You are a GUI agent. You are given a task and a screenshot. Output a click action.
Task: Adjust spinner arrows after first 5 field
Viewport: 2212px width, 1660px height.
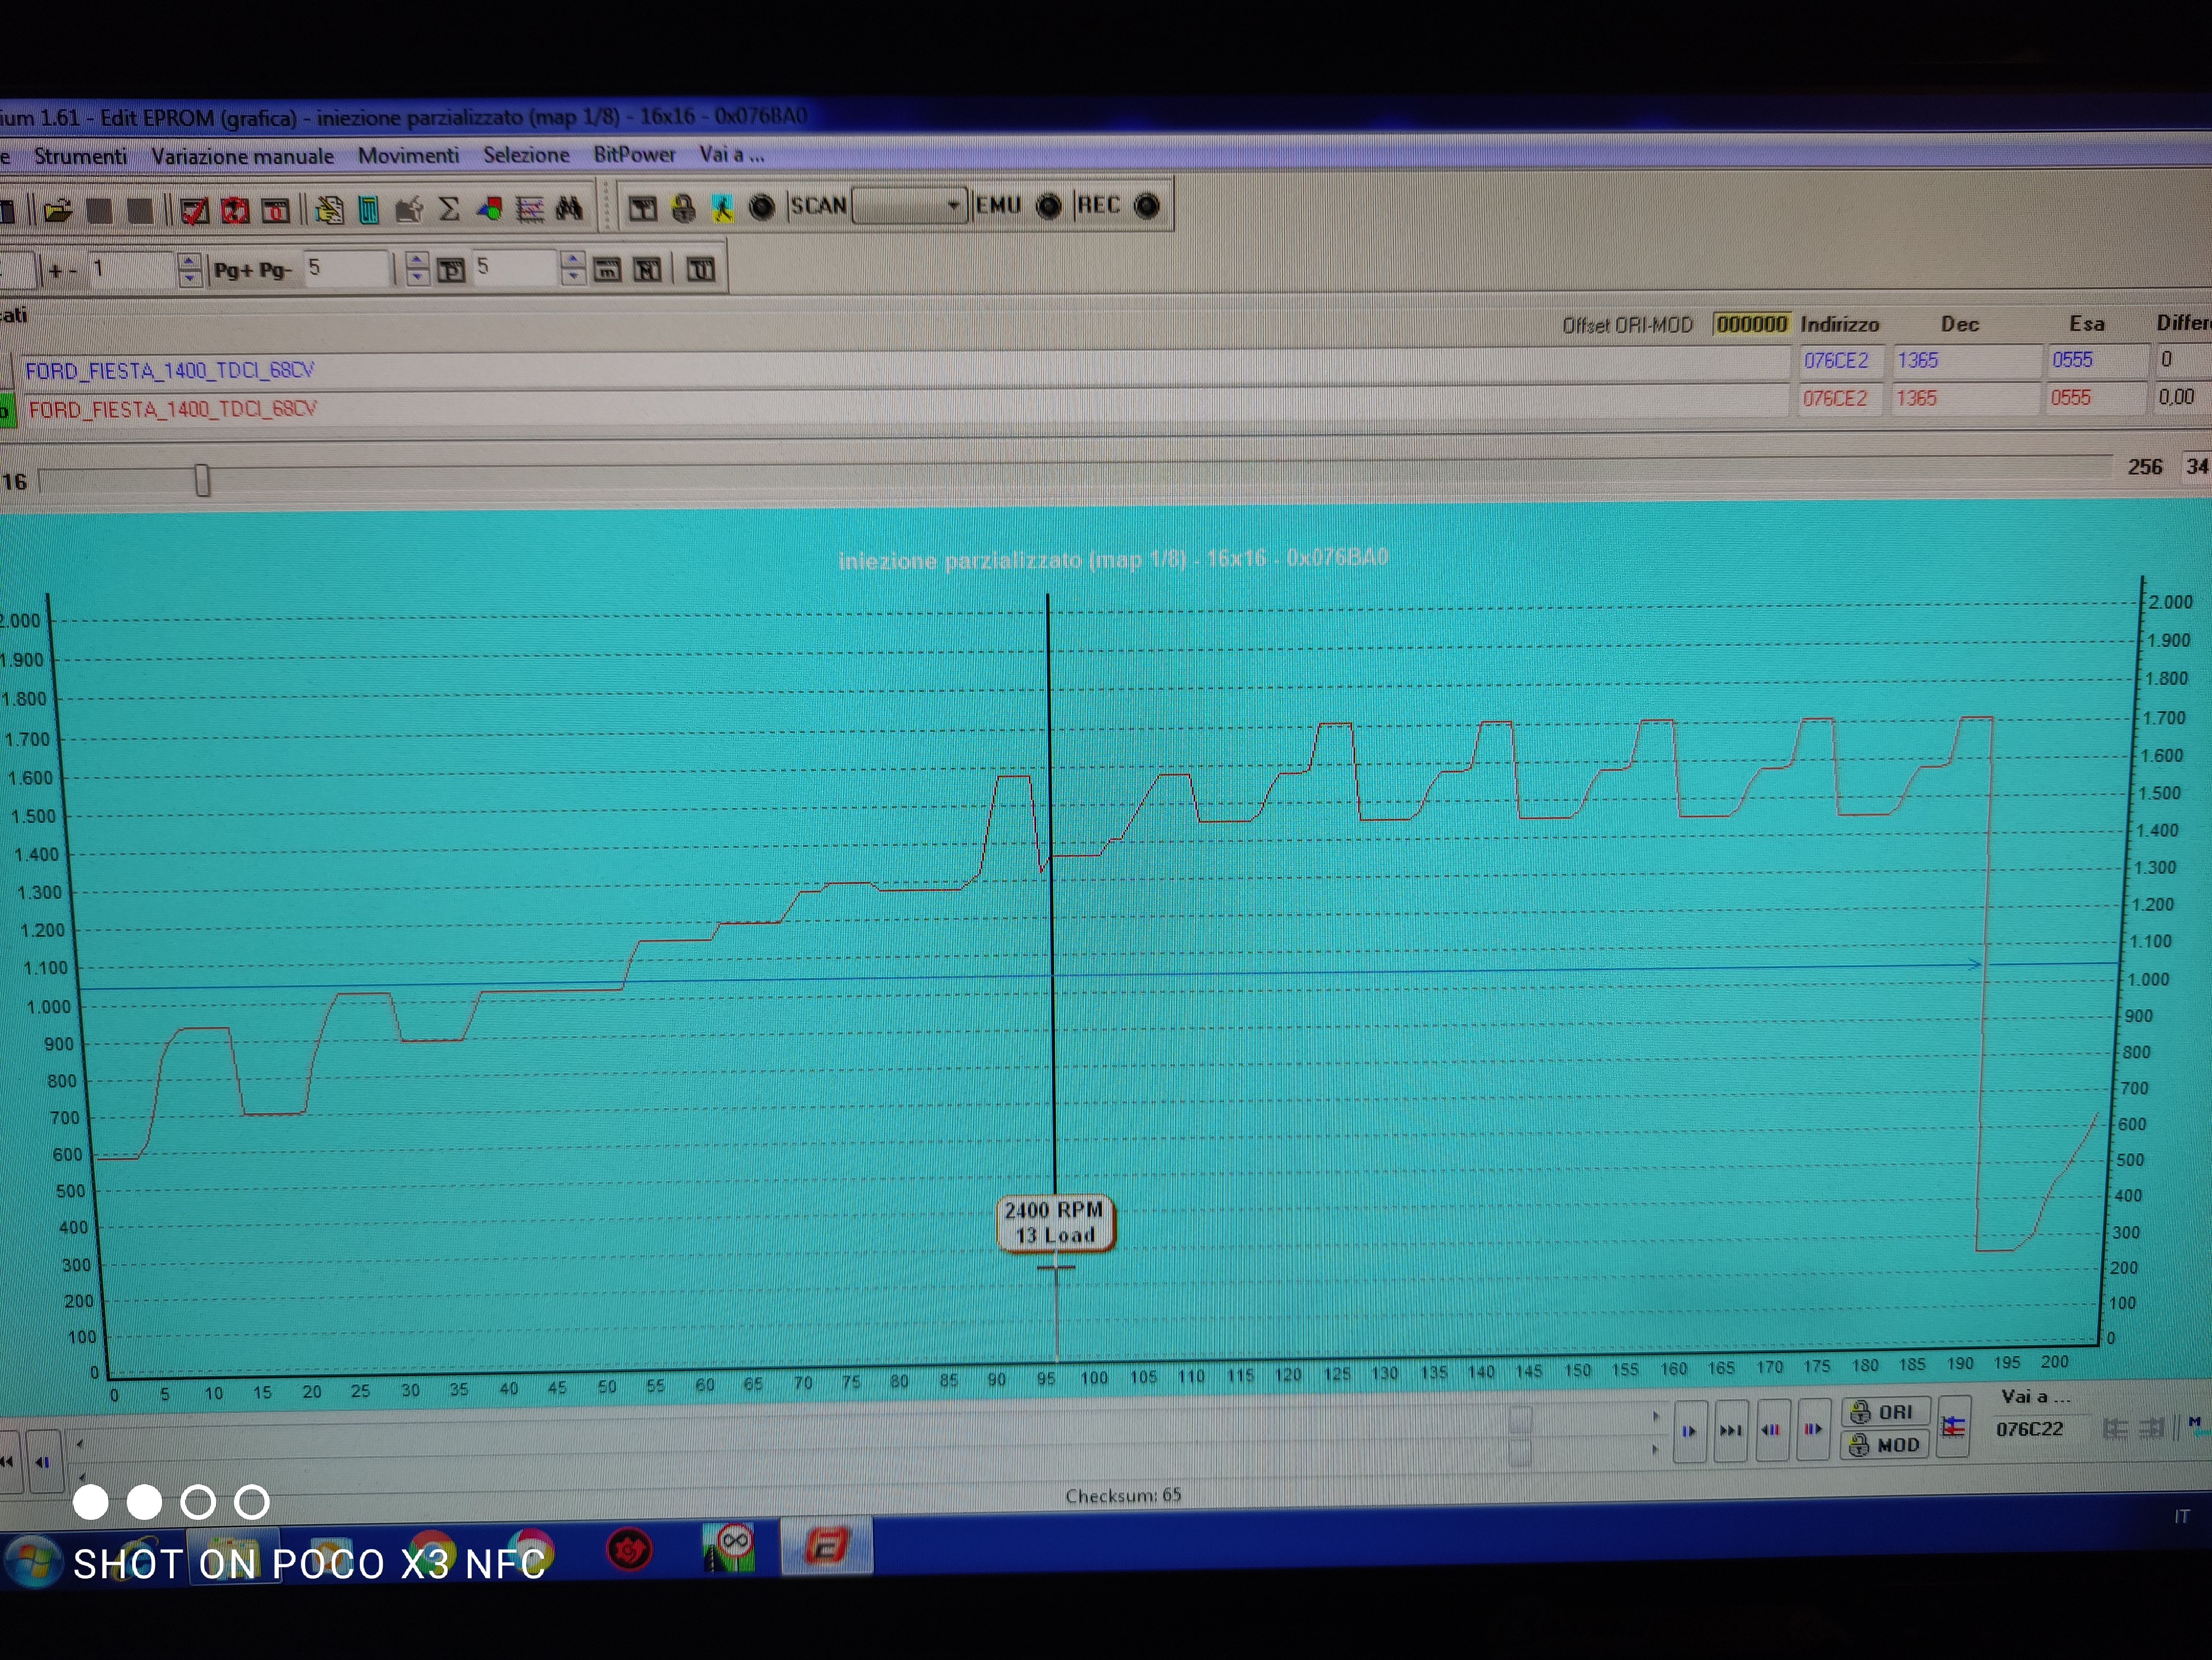[417, 268]
